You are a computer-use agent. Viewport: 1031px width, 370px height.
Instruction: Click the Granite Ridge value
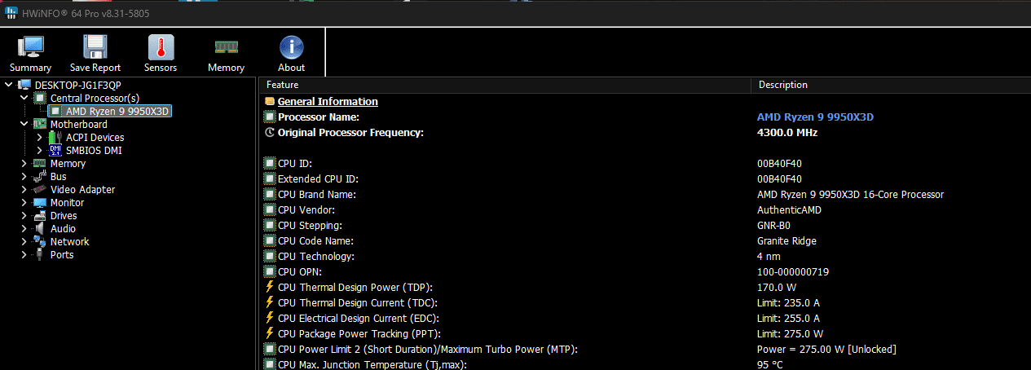point(786,240)
